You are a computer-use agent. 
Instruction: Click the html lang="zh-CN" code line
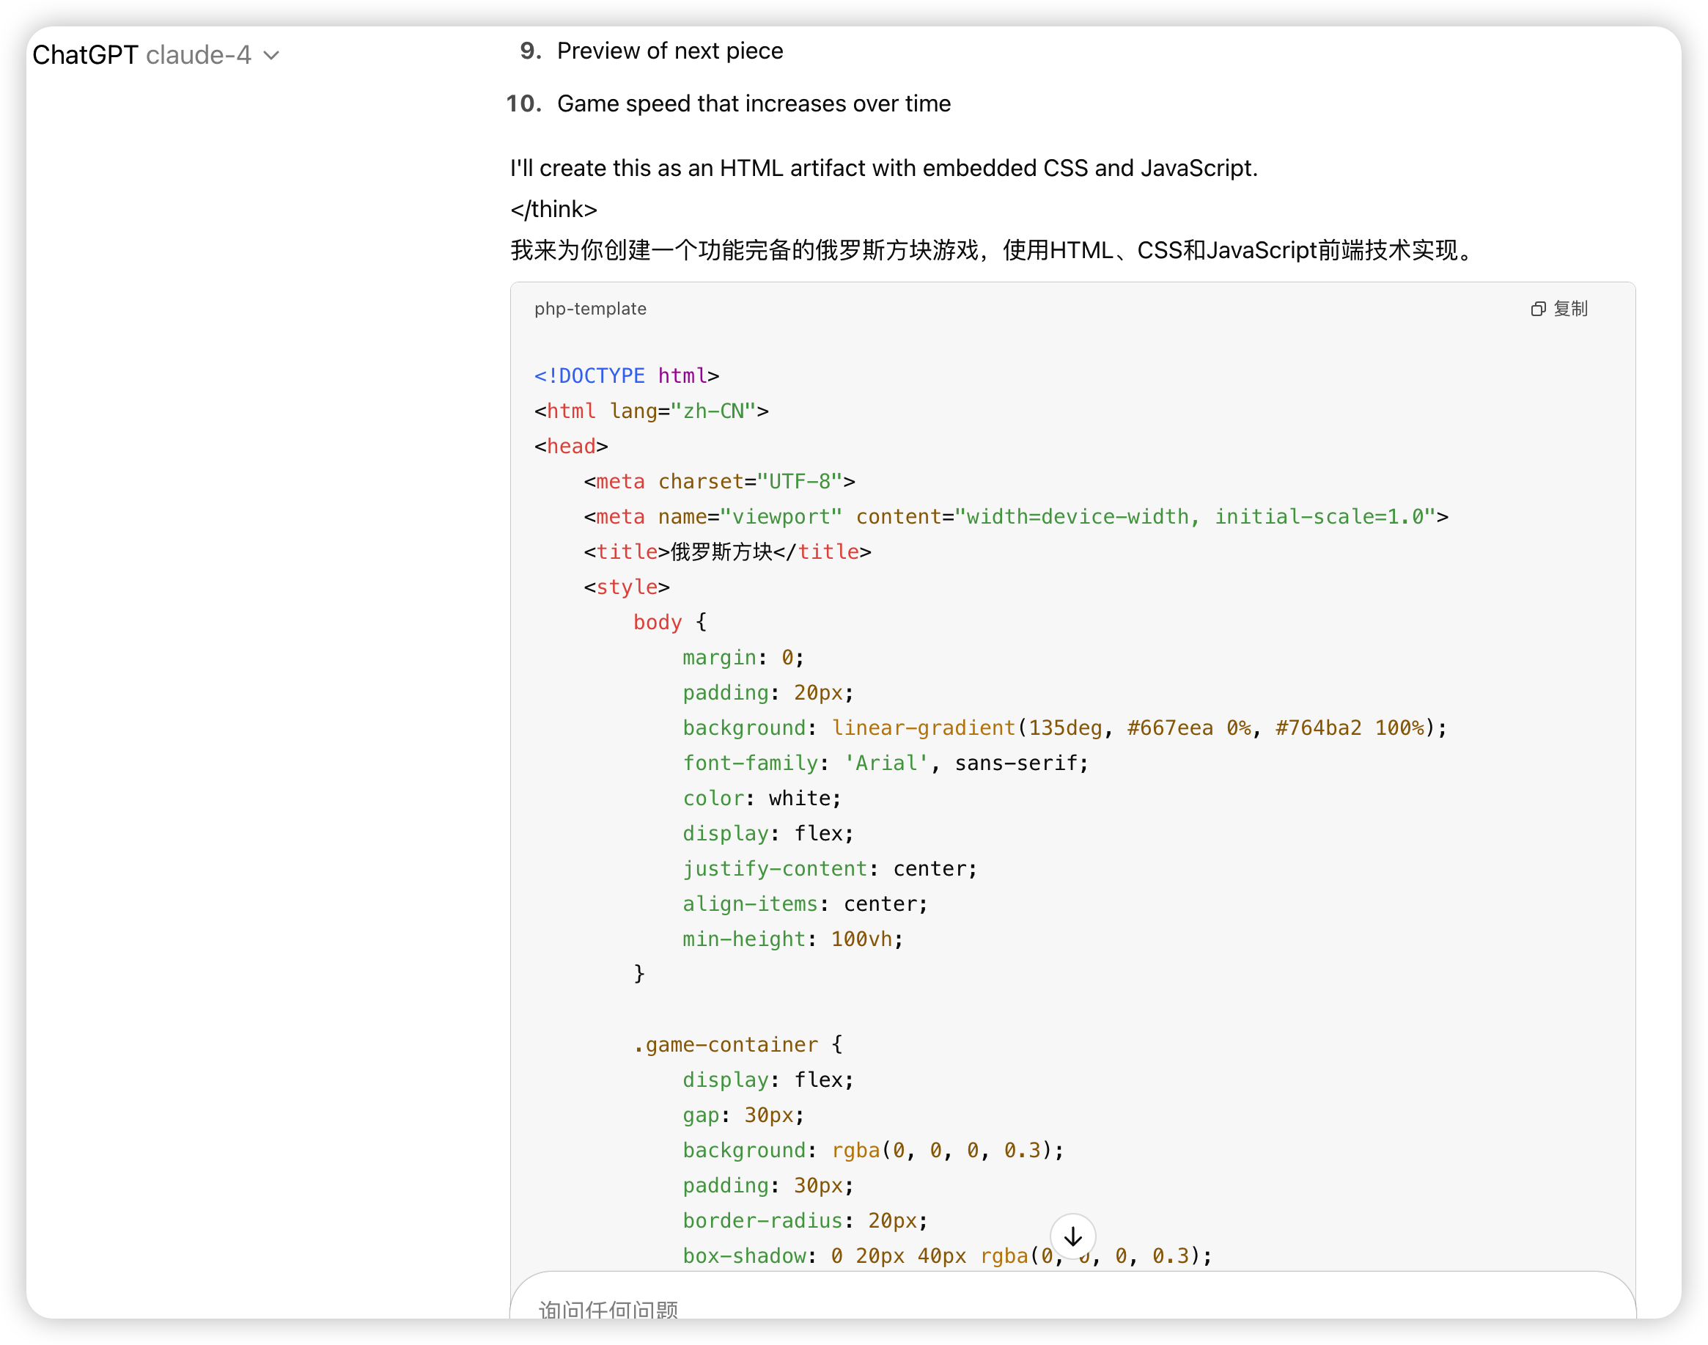pyautogui.click(x=651, y=411)
